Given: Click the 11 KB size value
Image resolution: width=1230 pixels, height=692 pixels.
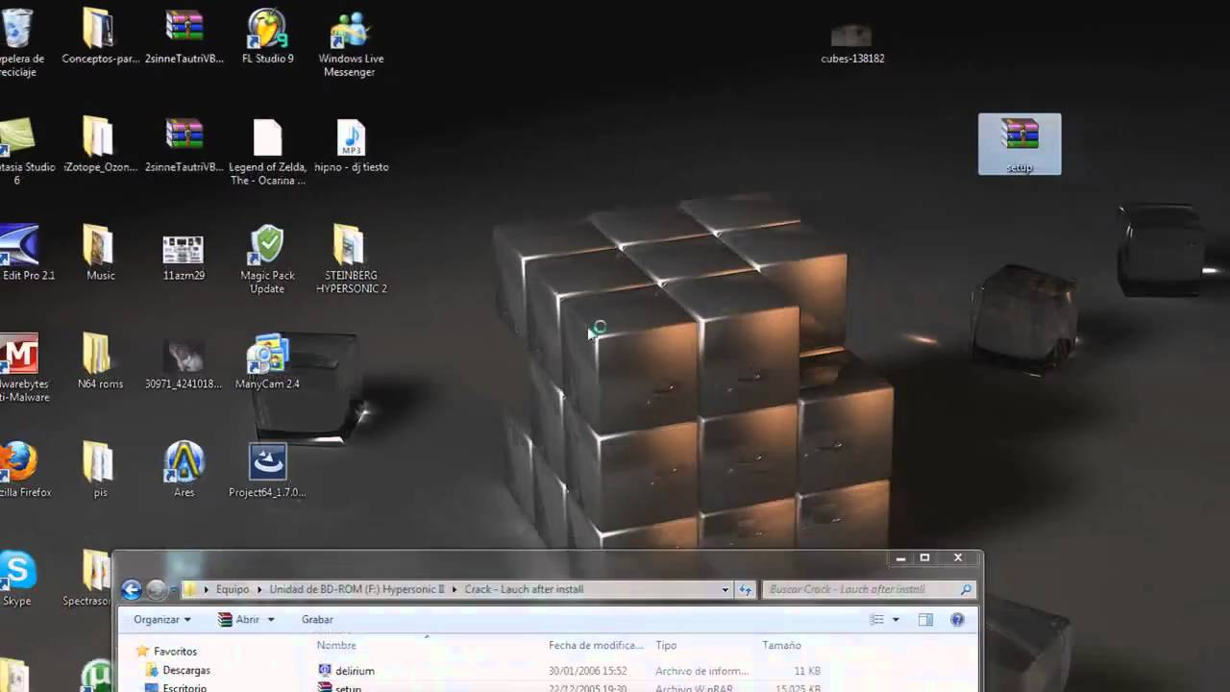Looking at the screenshot, I should [x=807, y=671].
